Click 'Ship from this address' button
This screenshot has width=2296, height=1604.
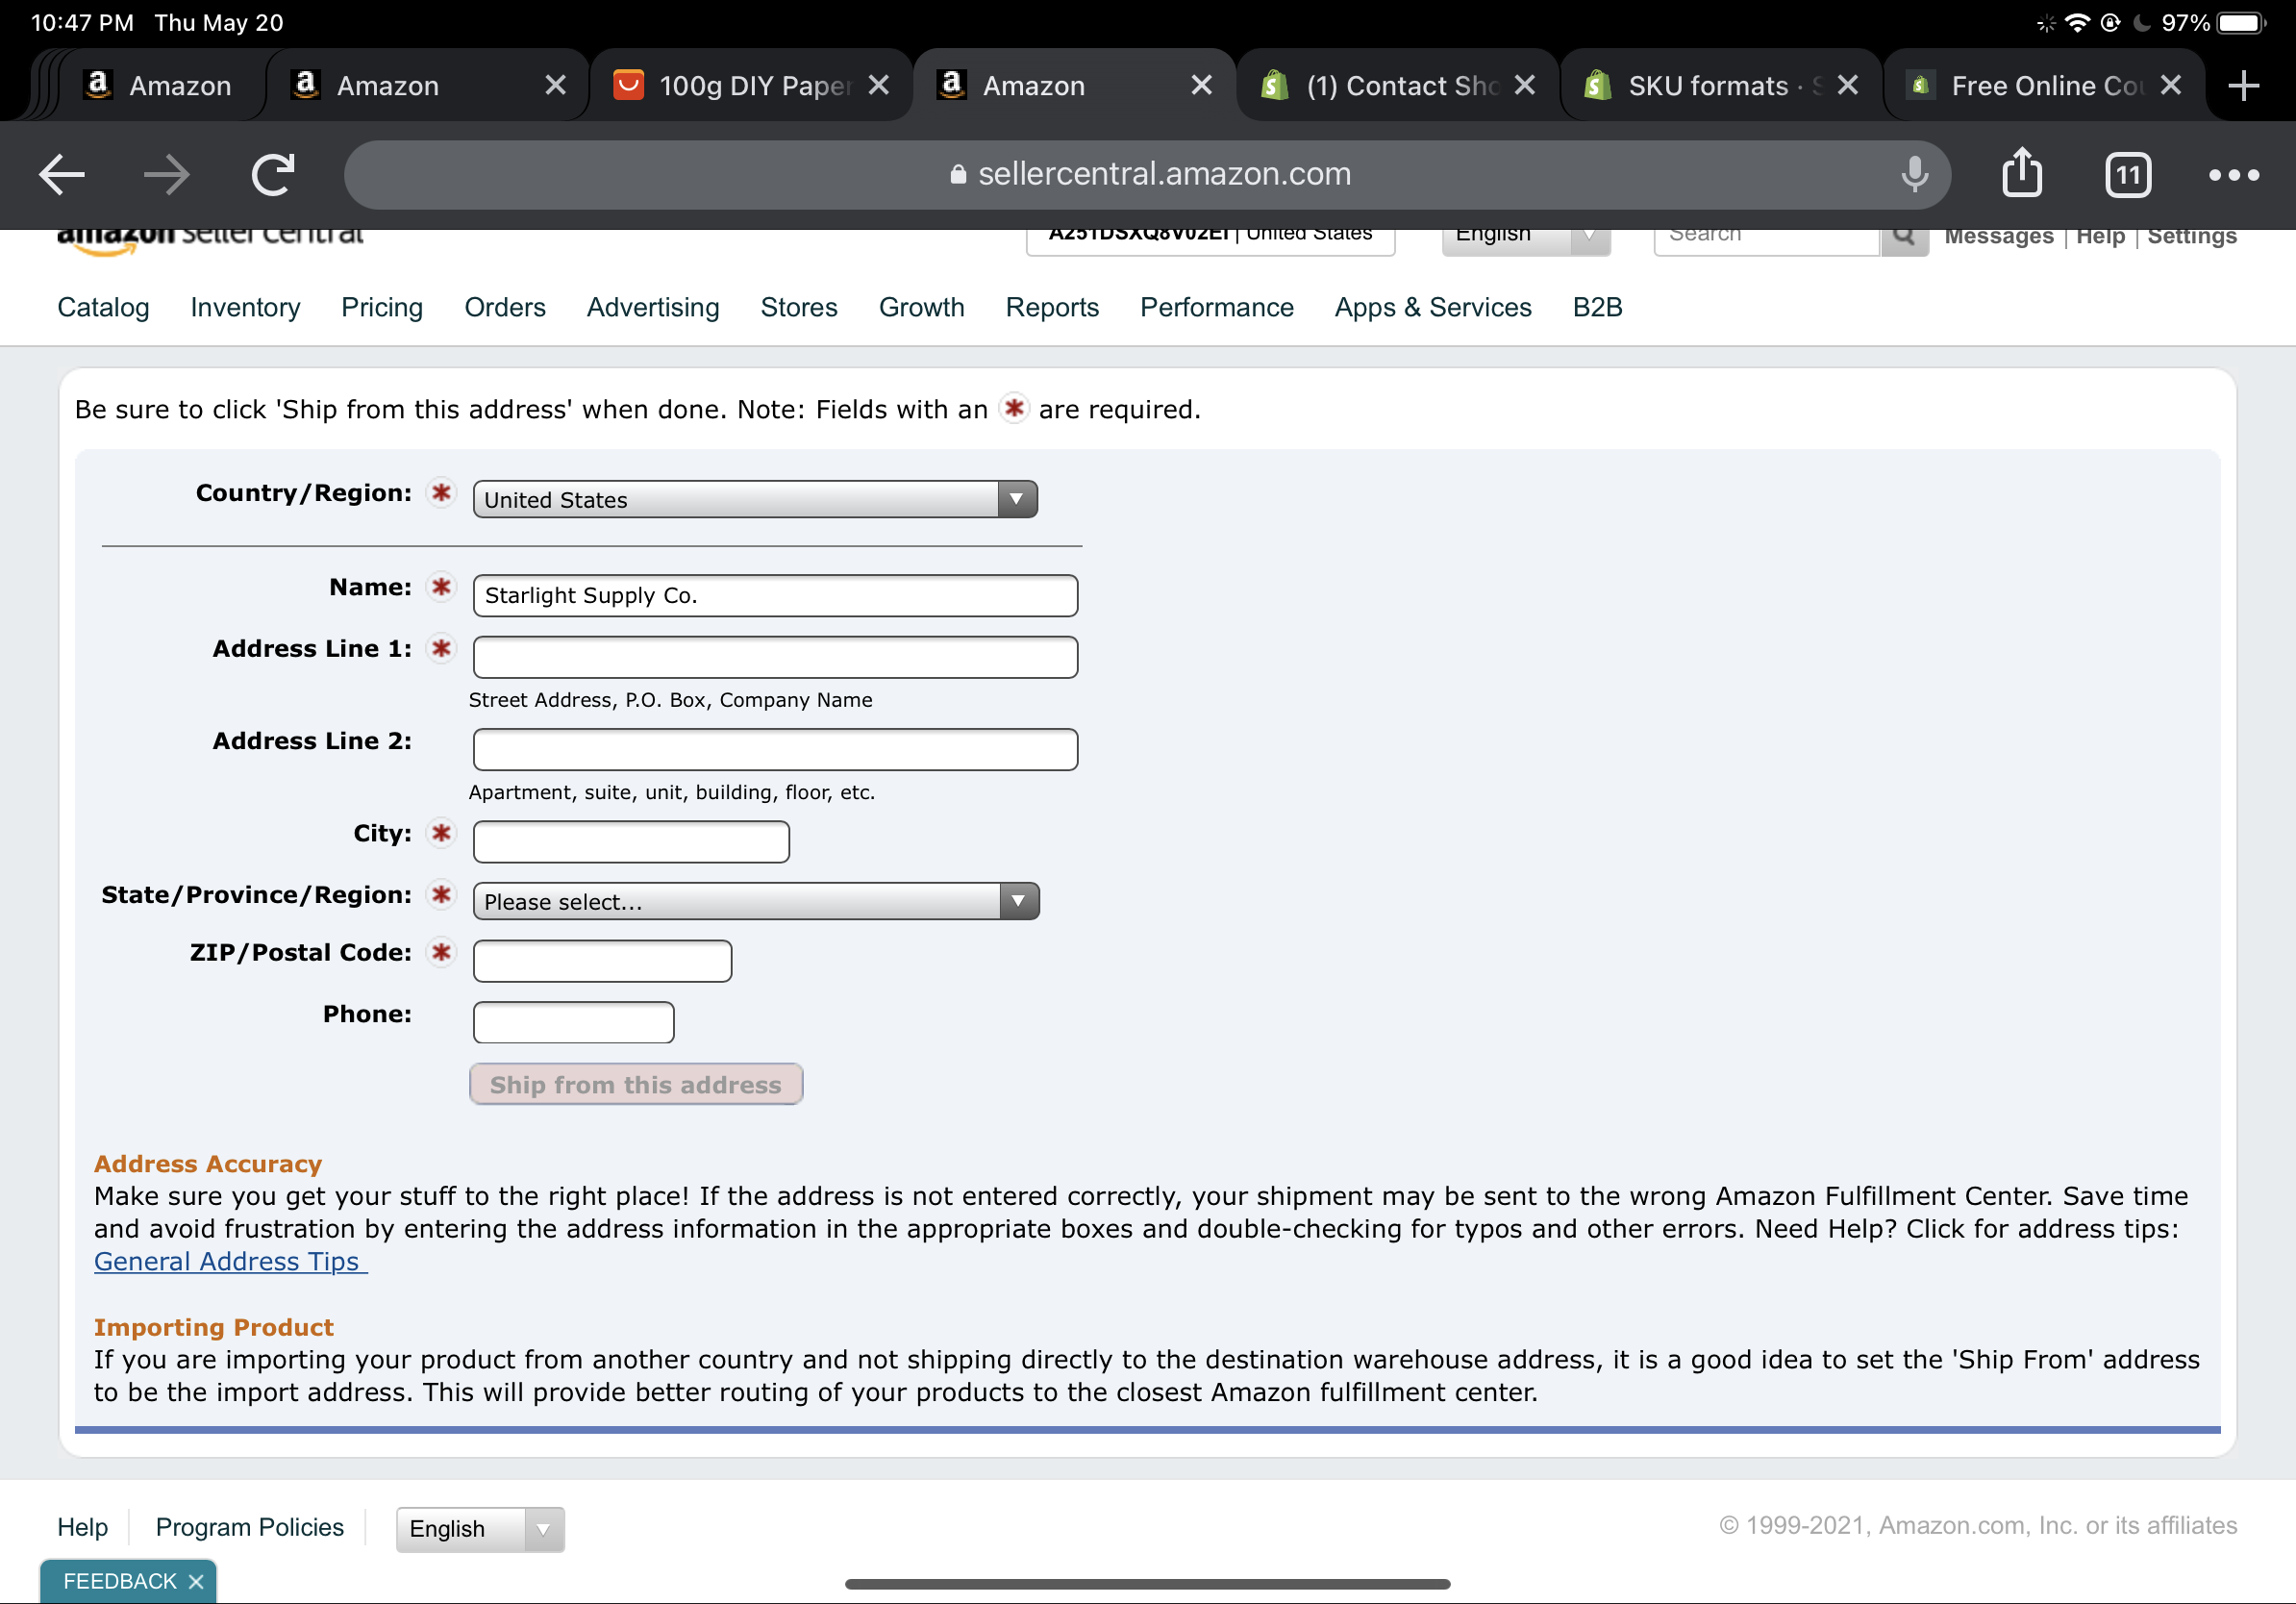click(635, 1084)
